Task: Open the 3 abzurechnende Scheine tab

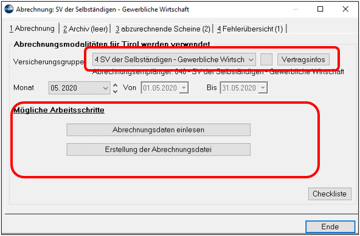Action: tap(162, 29)
